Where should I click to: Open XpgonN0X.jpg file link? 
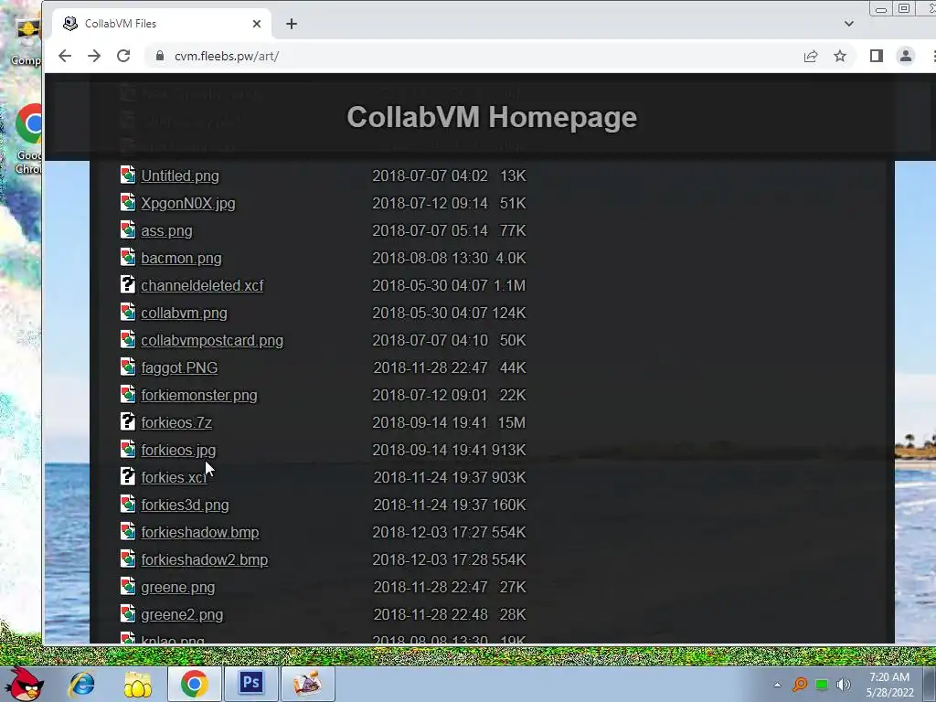coord(188,204)
